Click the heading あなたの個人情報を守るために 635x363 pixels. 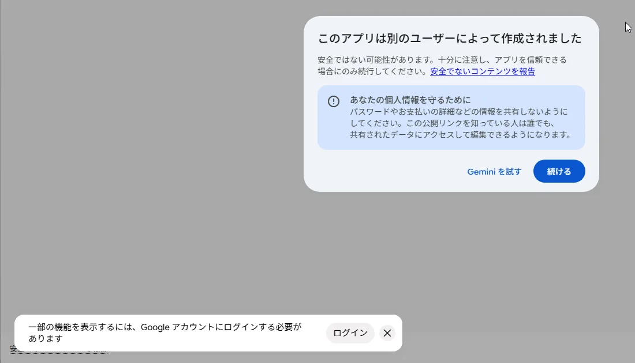[x=410, y=100]
